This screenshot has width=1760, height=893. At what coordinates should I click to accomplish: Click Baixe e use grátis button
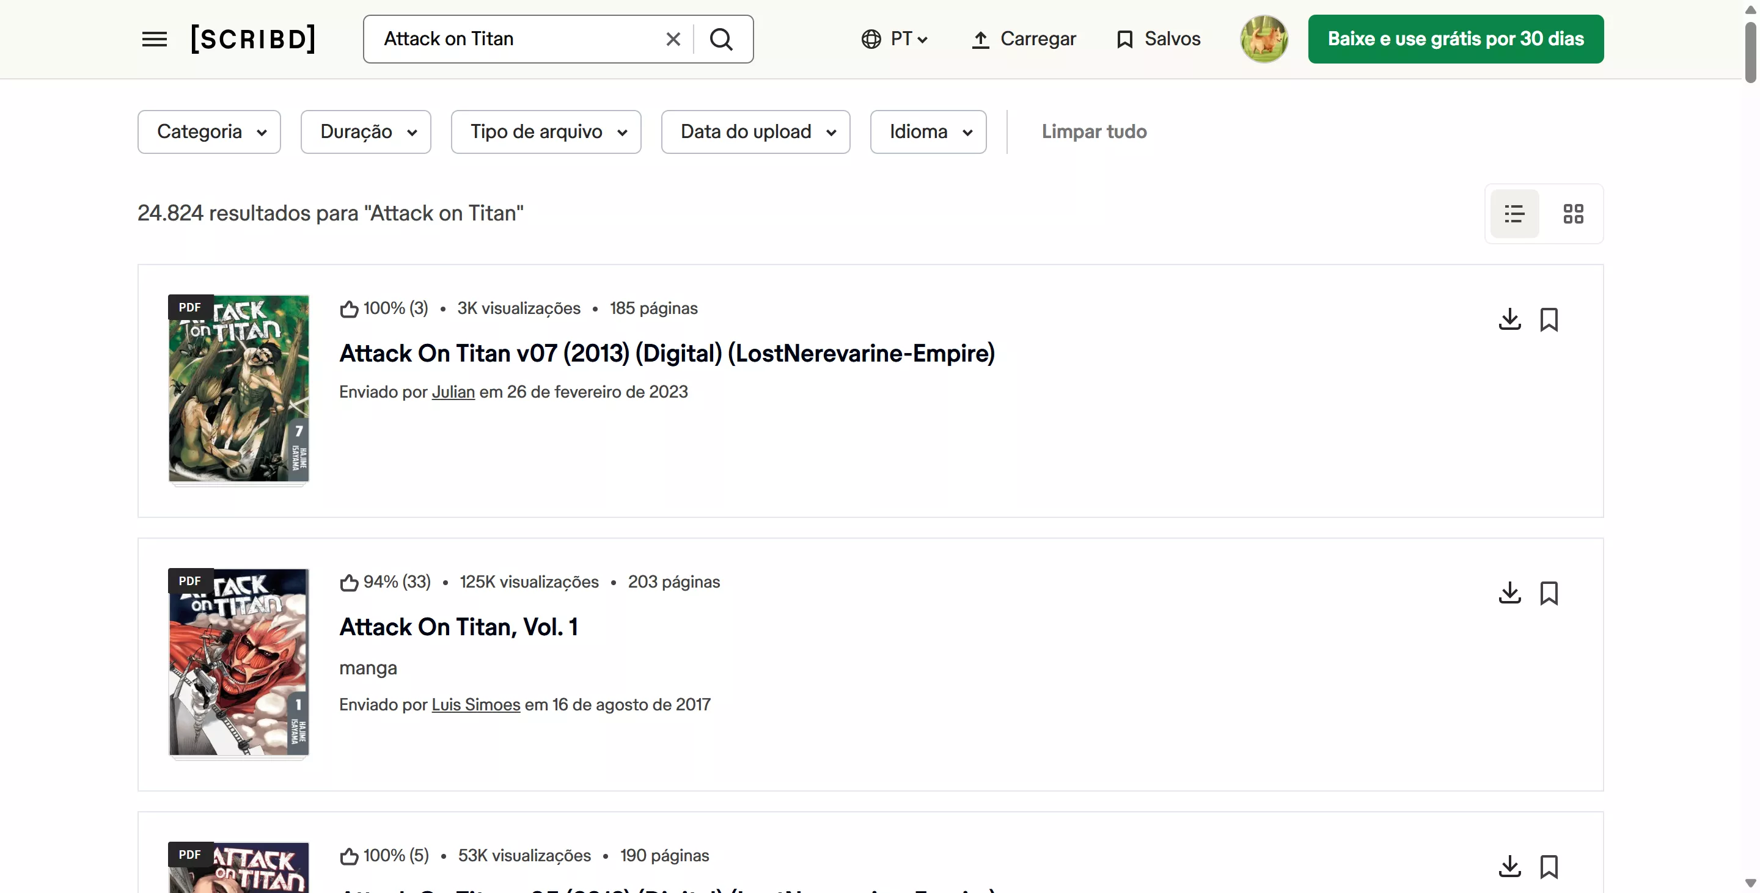1455,39
